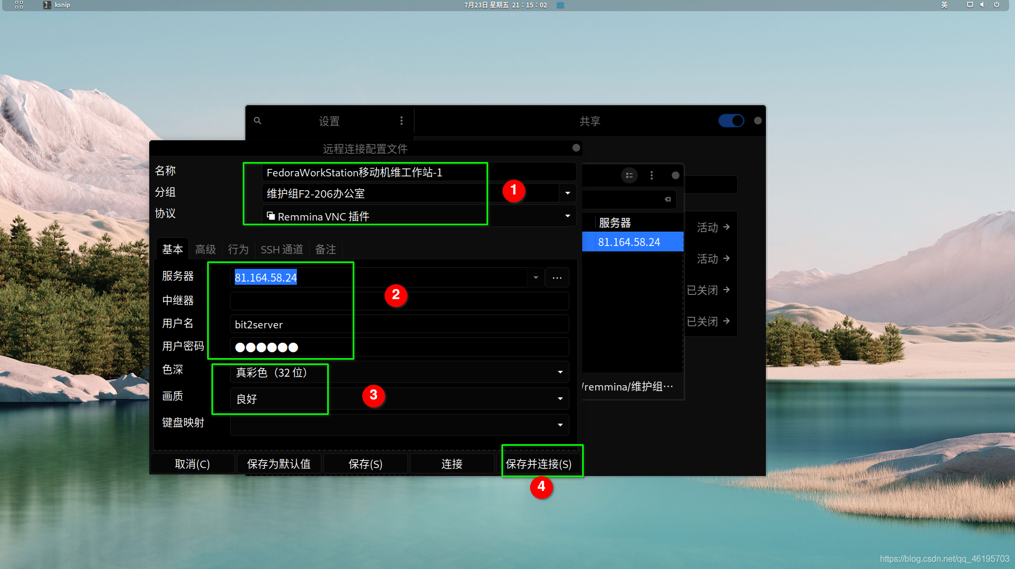
Task: Expand the 服务器 history dropdown arrow
Action: 535,277
